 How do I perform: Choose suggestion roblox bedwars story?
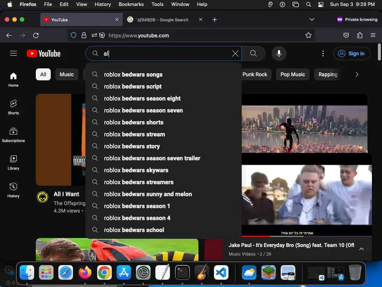163,146
